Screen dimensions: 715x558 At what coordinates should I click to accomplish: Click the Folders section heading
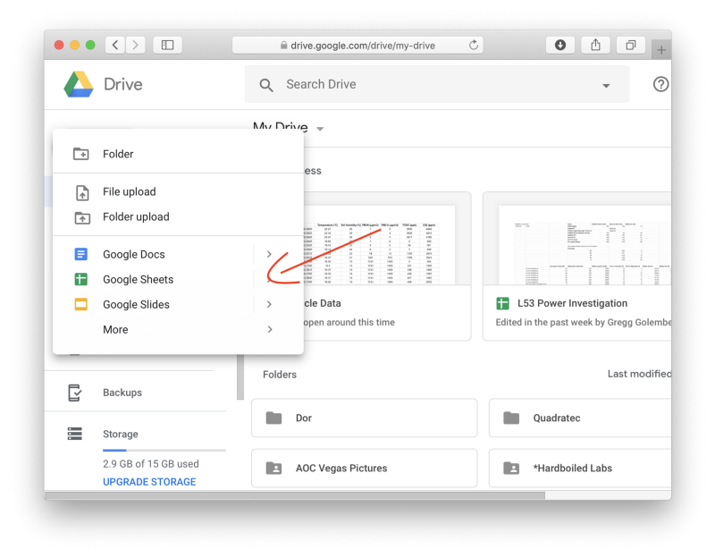click(280, 375)
